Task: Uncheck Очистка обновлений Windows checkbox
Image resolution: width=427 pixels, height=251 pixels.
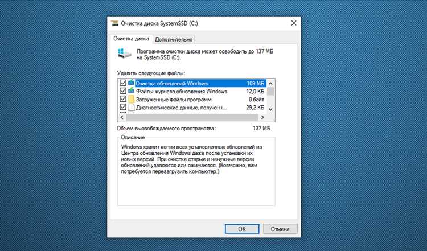Action: click(123, 83)
